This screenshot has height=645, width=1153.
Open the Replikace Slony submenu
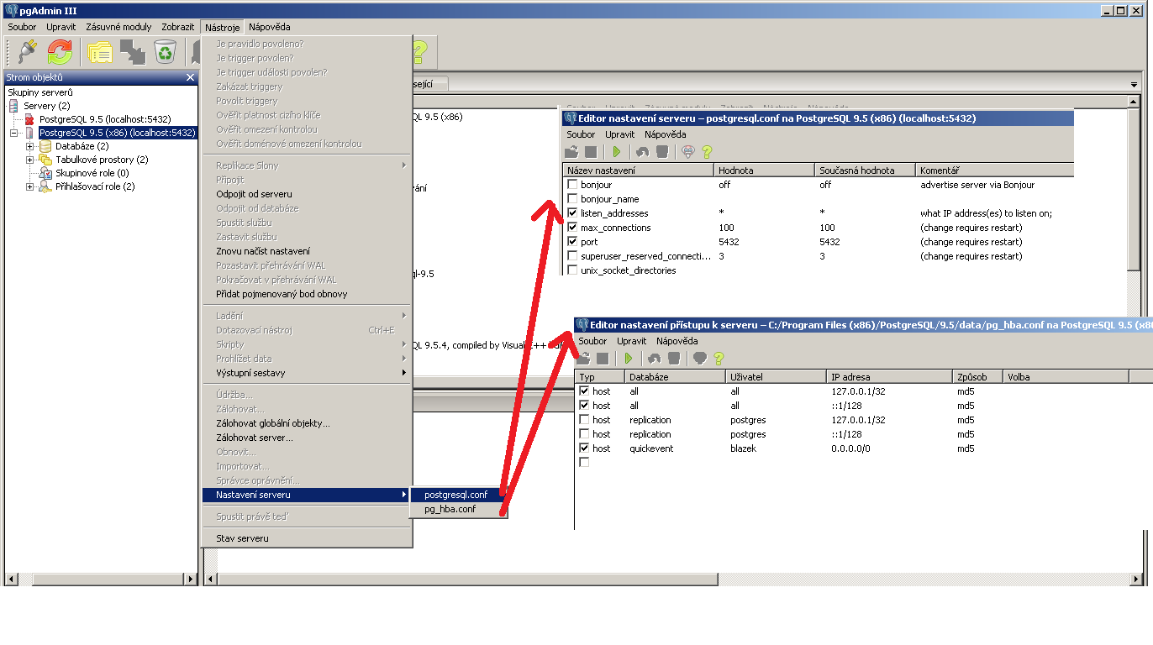click(x=307, y=165)
